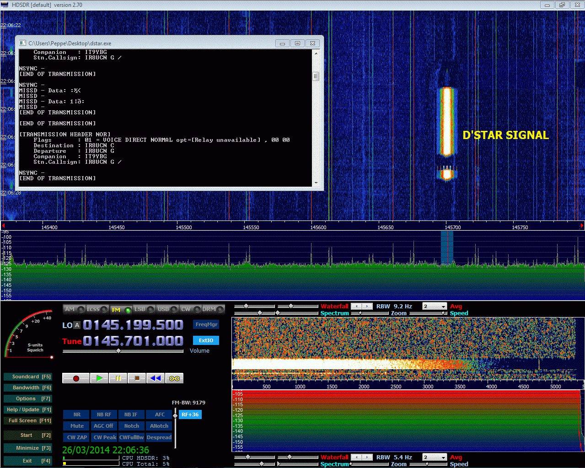Click the lower Zoom slider
The height and width of the screenshot is (468, 585).
[x=370, y=464]
